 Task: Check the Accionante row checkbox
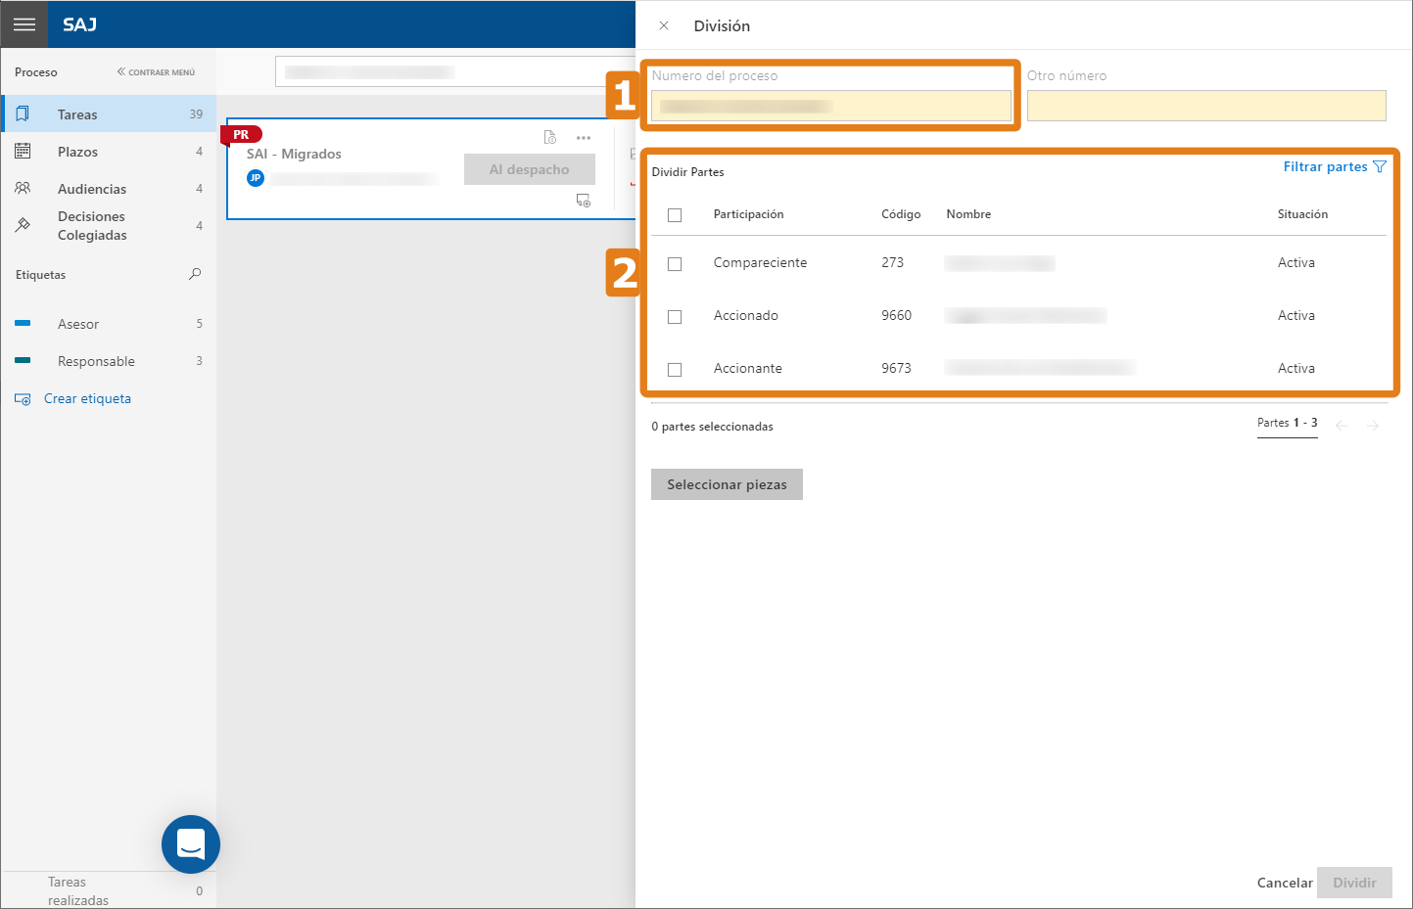click(x=675, y=370)
